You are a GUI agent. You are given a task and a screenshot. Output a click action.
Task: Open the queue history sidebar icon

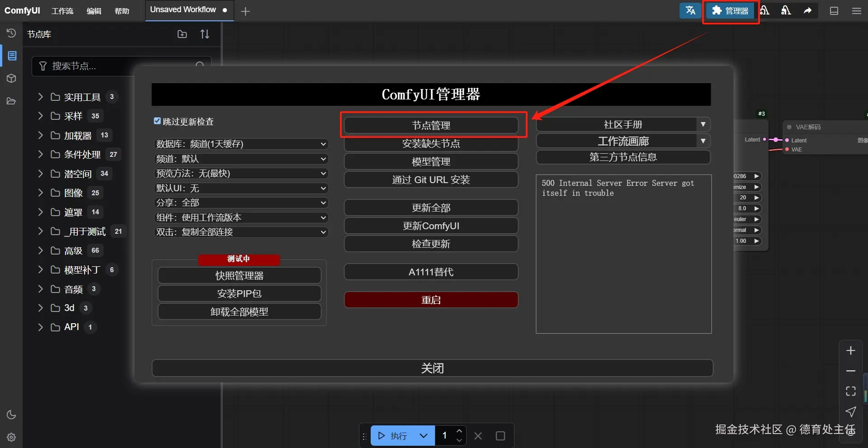pos(11,33)
